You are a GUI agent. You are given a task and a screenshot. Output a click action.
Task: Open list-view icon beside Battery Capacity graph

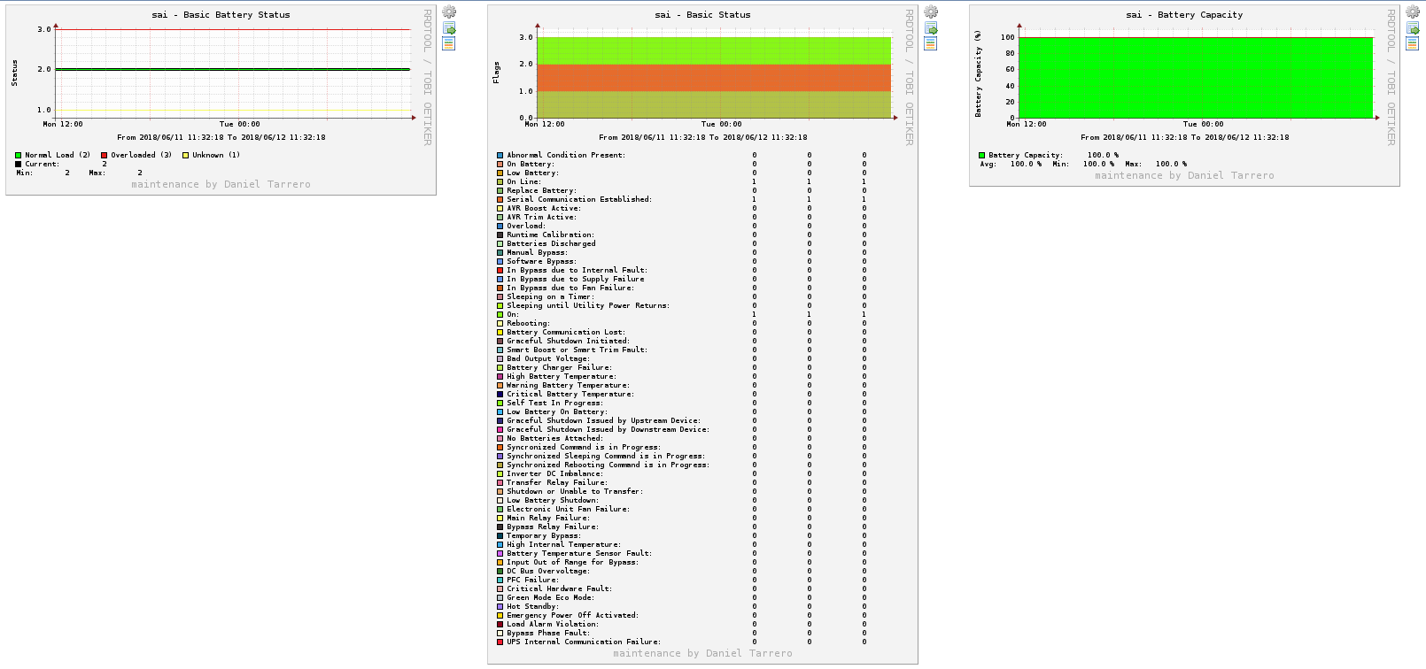coord(1413,43)
